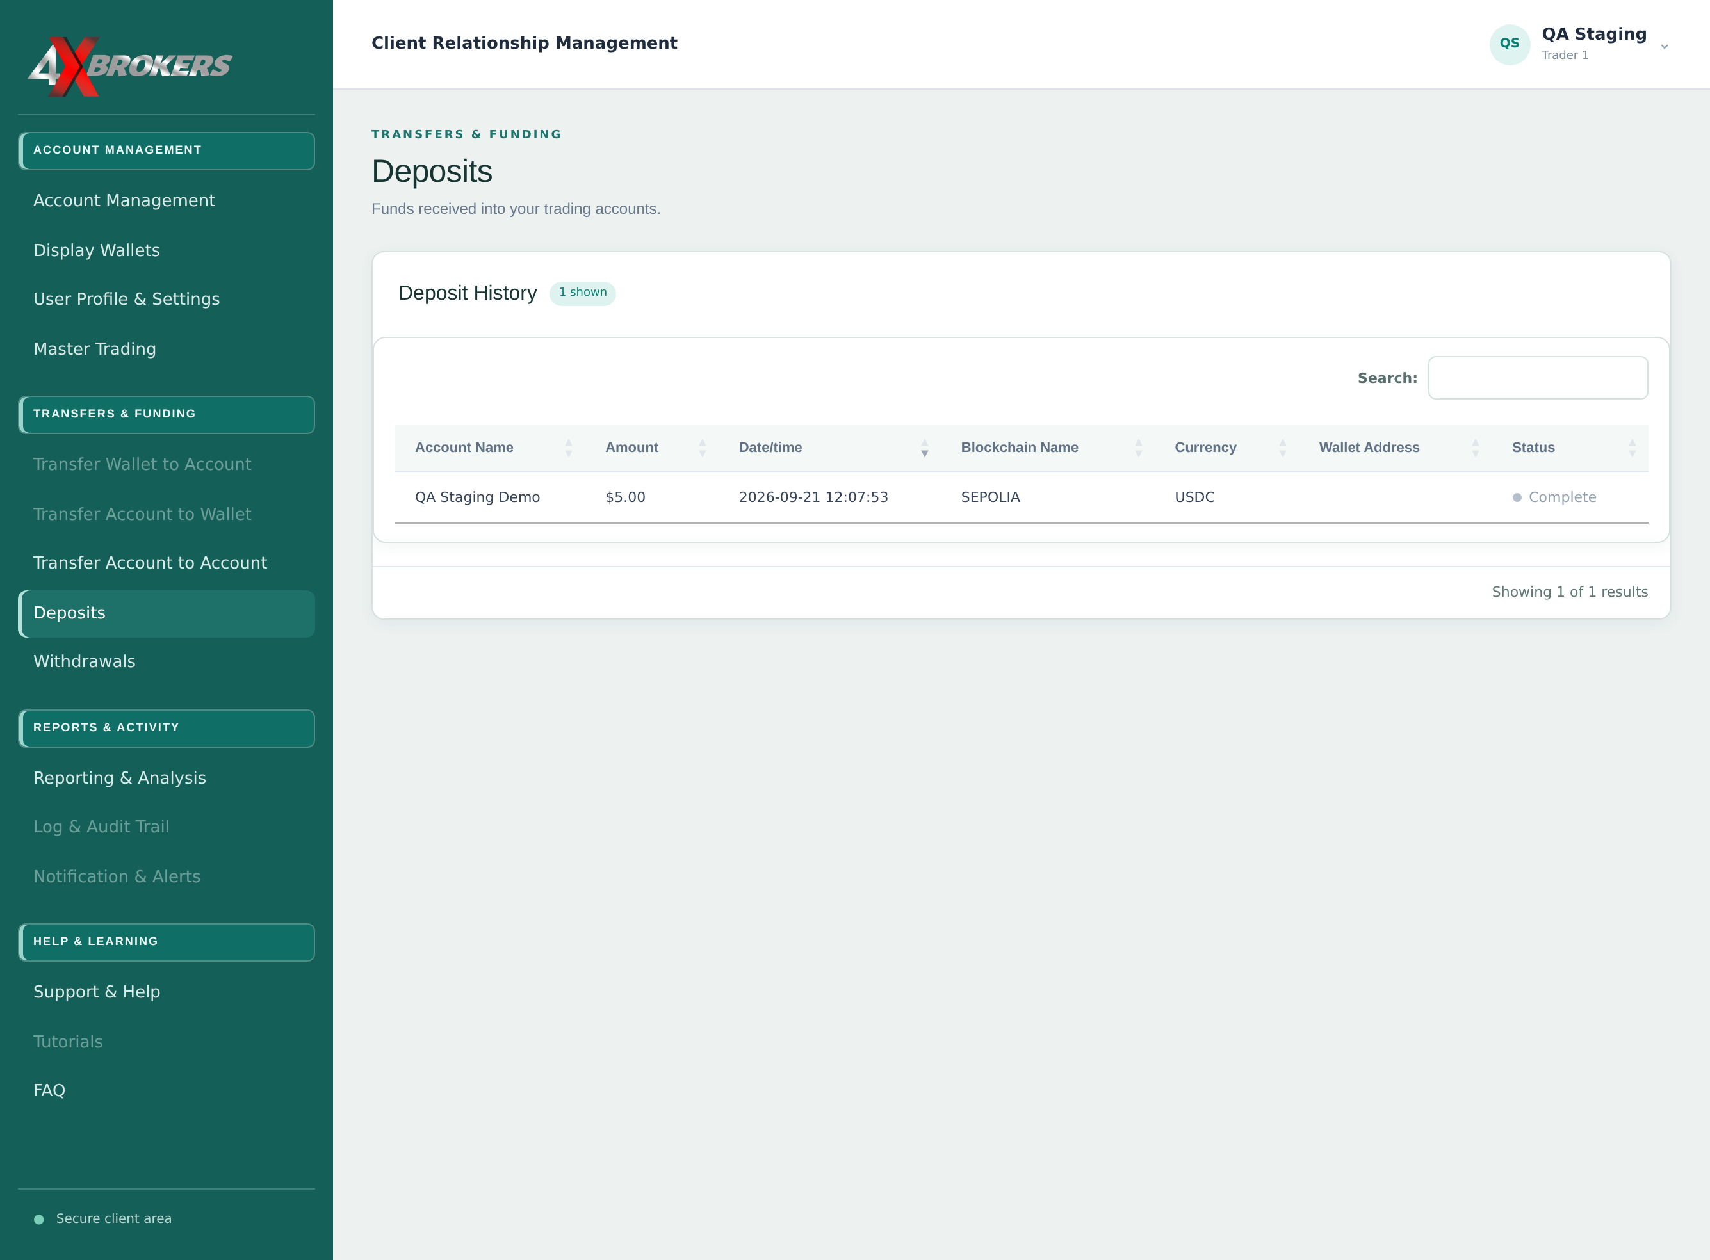The width and height of the screenshot is (1710, 1260).
Task: Sort by Date/time column arrows
Action: coord(925,448)
